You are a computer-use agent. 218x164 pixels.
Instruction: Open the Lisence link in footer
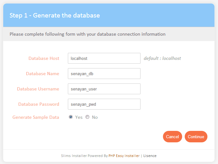(x=150, y=156)
